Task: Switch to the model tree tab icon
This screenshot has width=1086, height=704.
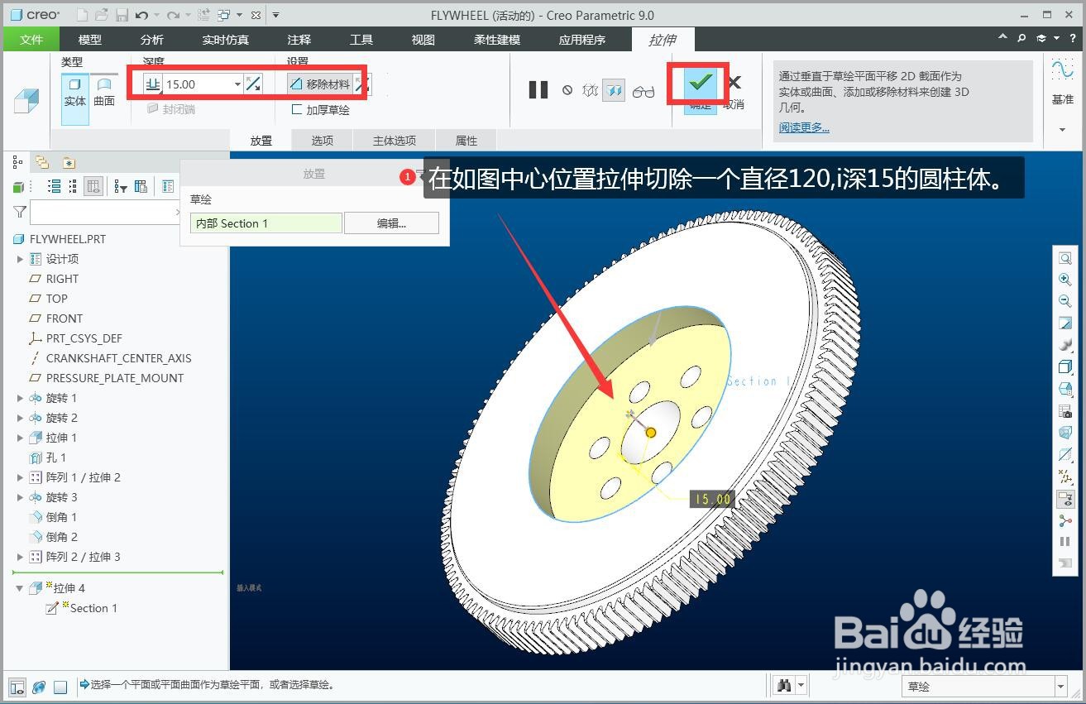Action: click(18, 162)
